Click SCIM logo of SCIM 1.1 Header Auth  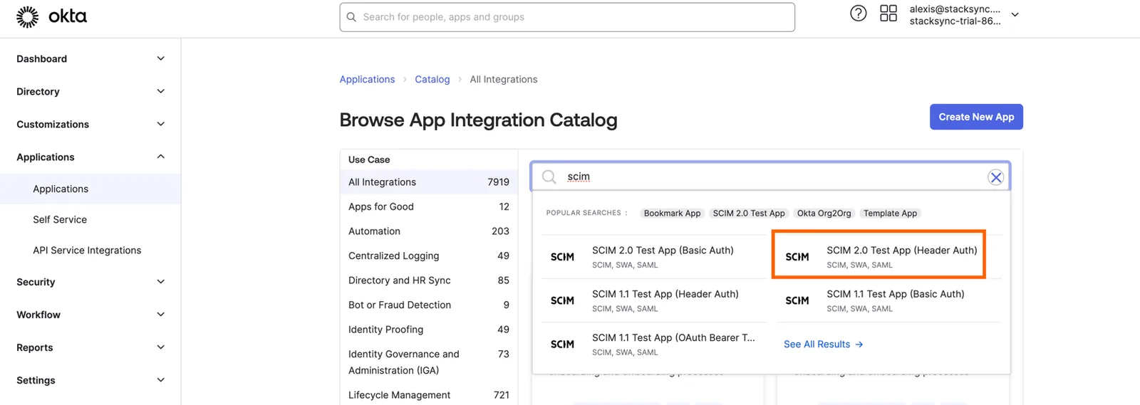pos(562,301)
